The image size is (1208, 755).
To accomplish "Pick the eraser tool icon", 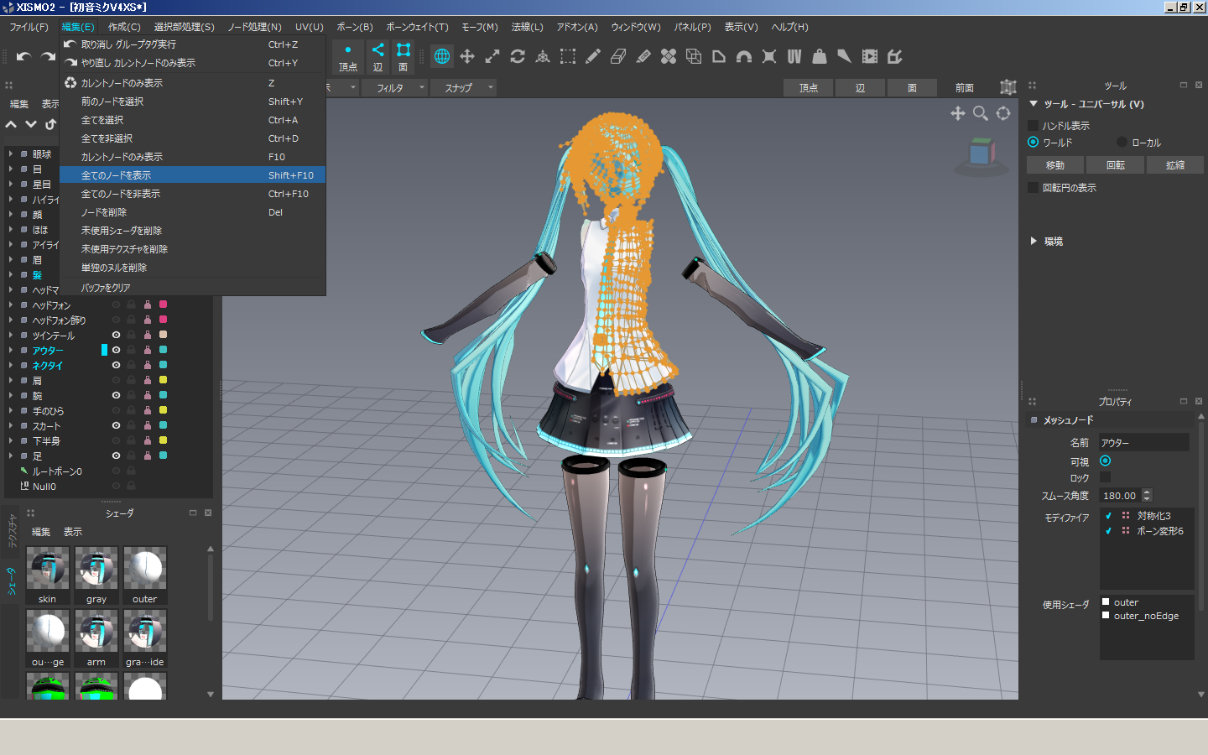I will click(x=618, y=56).
